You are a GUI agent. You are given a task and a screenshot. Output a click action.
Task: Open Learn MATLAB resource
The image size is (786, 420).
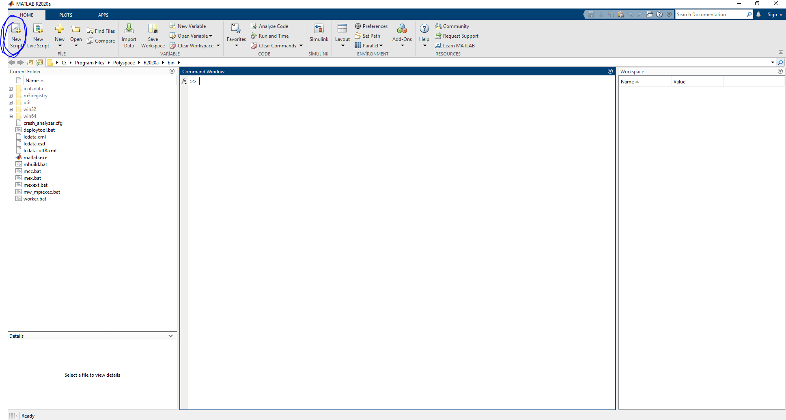455,45
